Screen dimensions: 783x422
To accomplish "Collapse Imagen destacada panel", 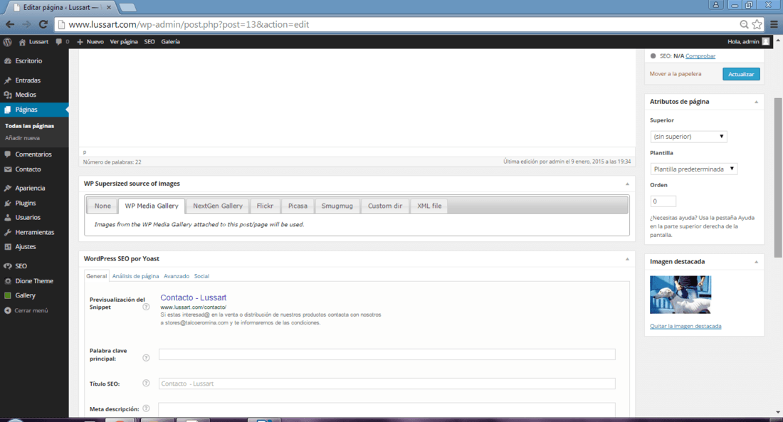I will tap(756, 262).
